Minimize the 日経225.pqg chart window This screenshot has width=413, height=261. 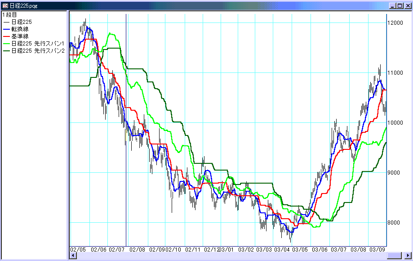click(393, 5)
